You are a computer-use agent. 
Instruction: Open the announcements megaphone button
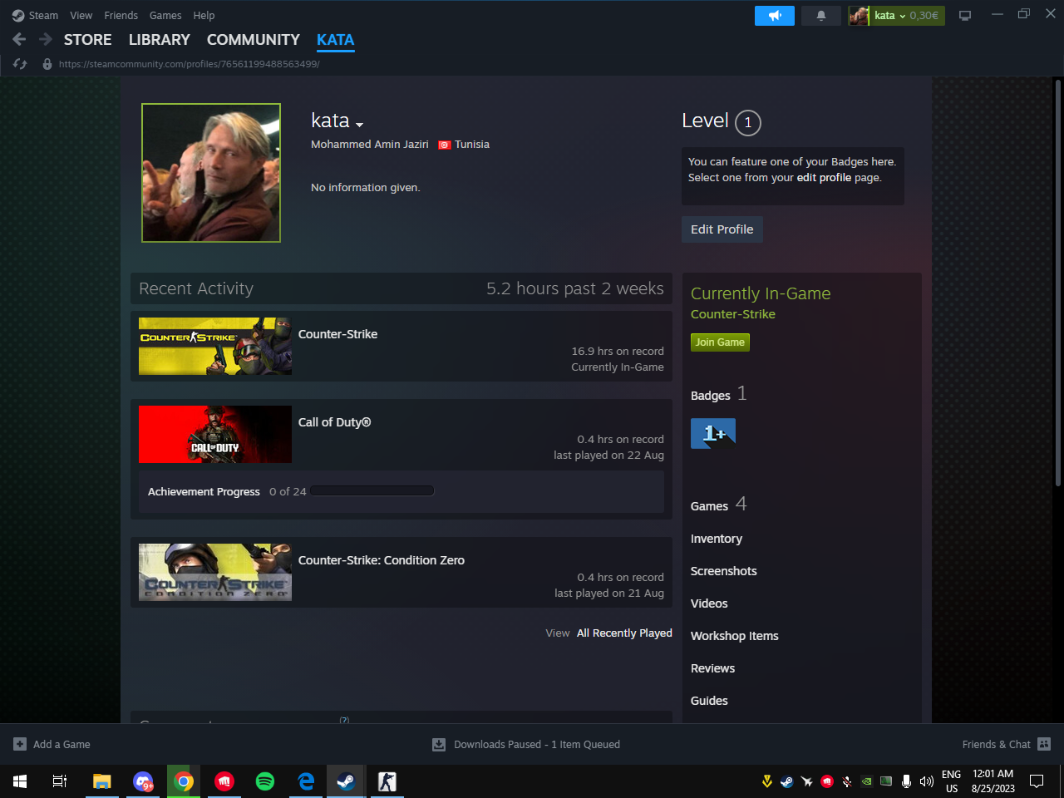(x=774, y=16)
